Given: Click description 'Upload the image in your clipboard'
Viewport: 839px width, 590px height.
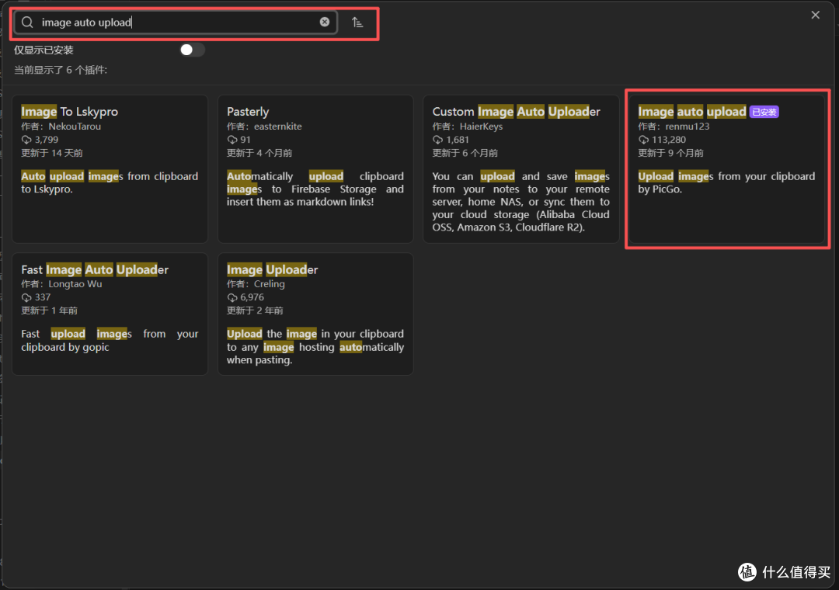Looking at the screenshot, I should pyautogui.click(x=315, y=346).
